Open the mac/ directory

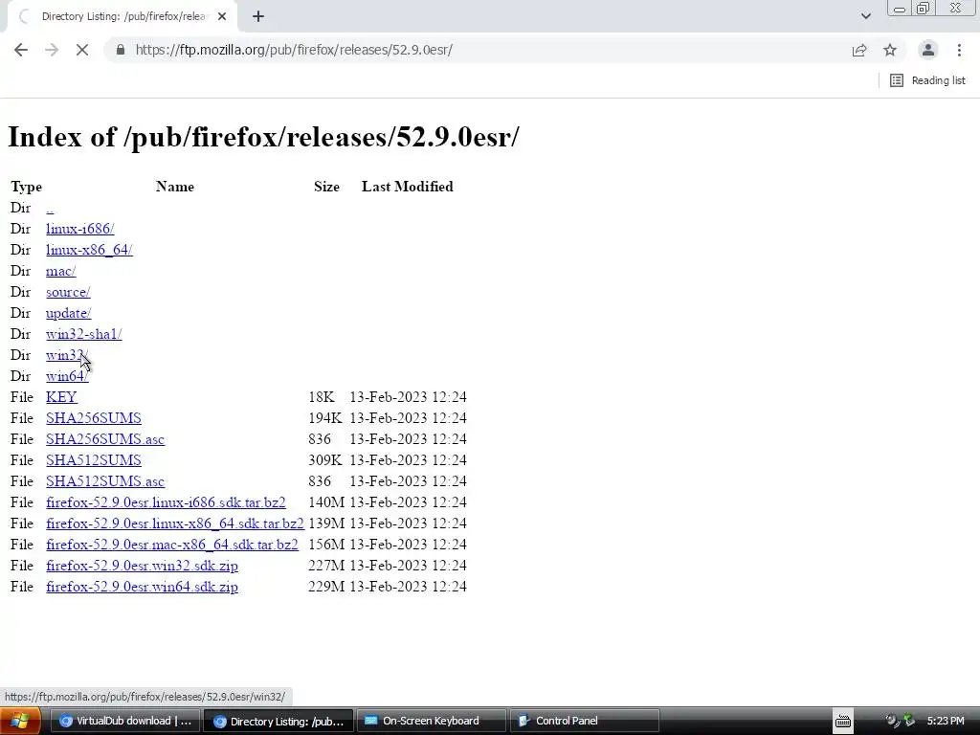click(x=60, y=271)
